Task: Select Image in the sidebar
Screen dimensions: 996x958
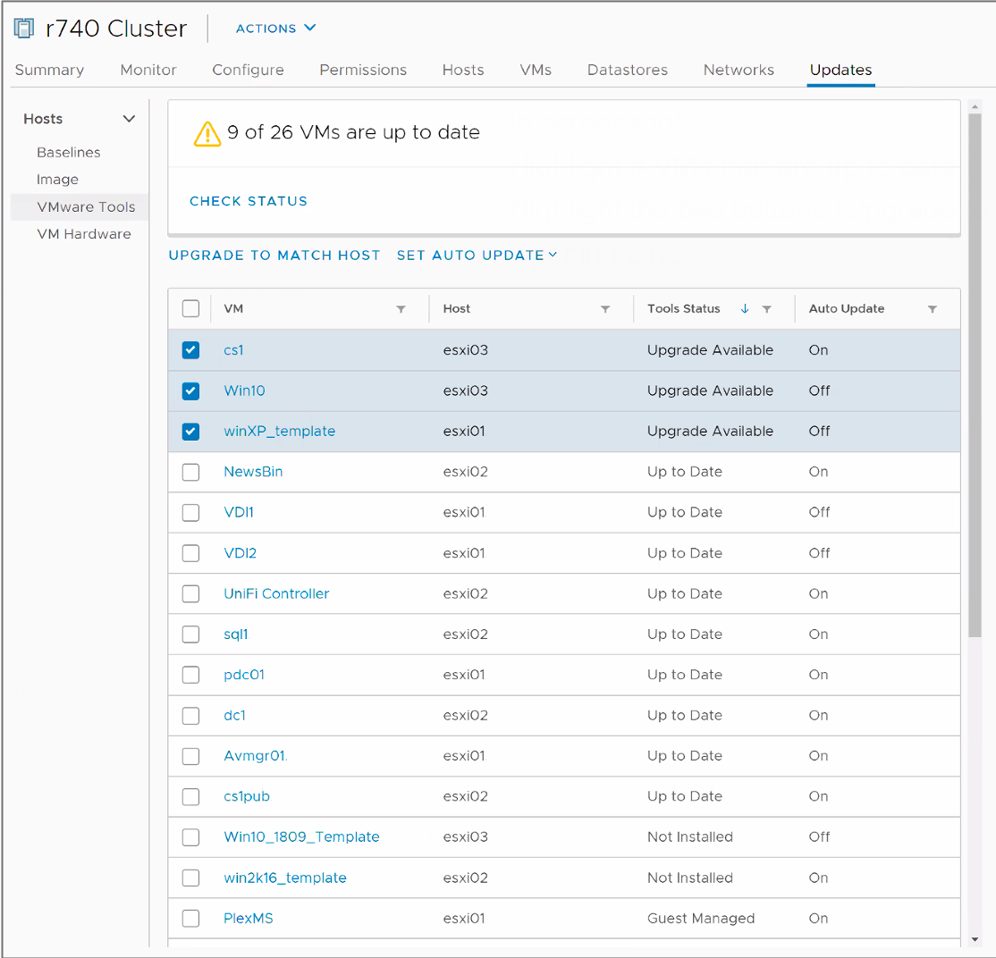Action: [58, 180]
